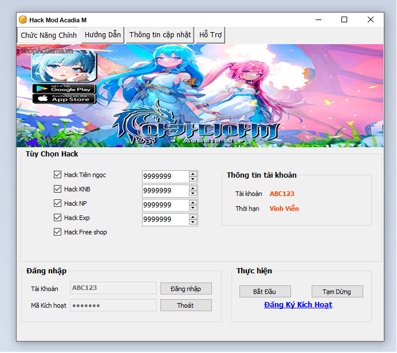The height and width of the screenshot is (353, 397).
Task: Open the Thông tin cập nhật tab
Action: pos(160,35)
